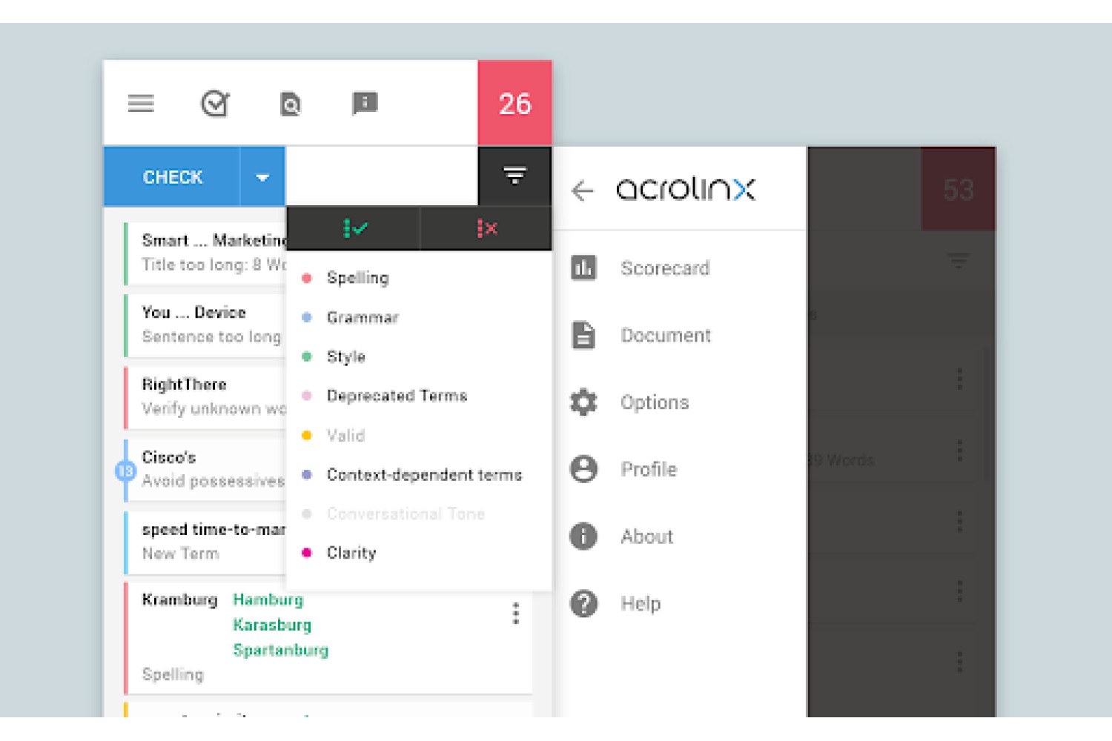This screenshot has width=1112, height=741.
Task: Toggle the filter icon below score 26
Action: 514,176
